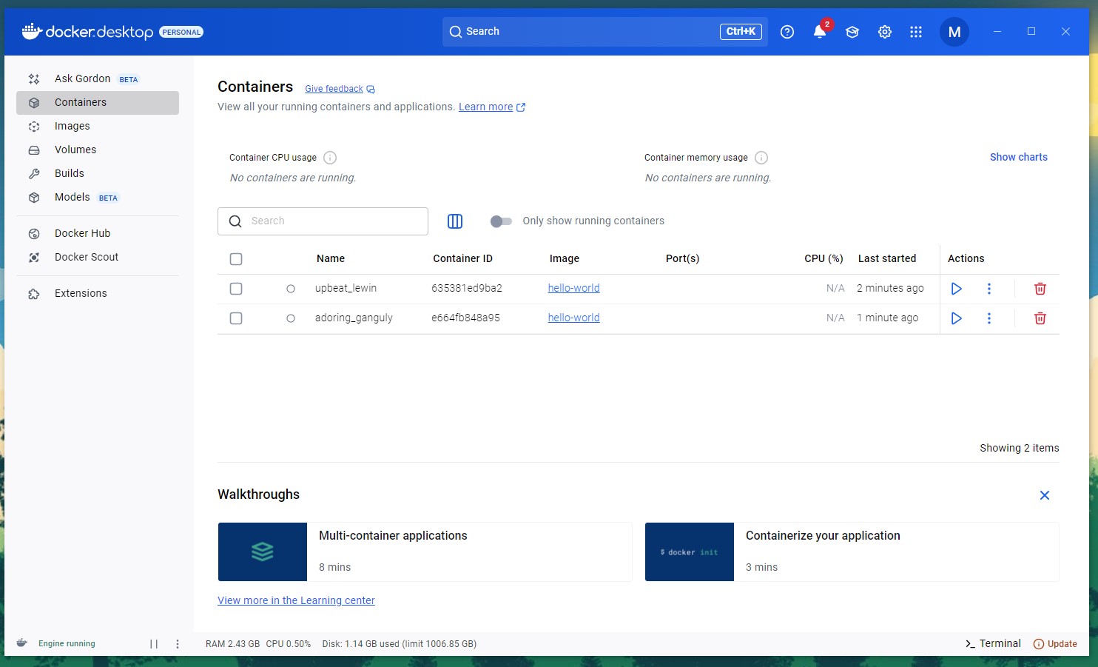Open more actions for upbeat_lewin

tap(989, 289)
